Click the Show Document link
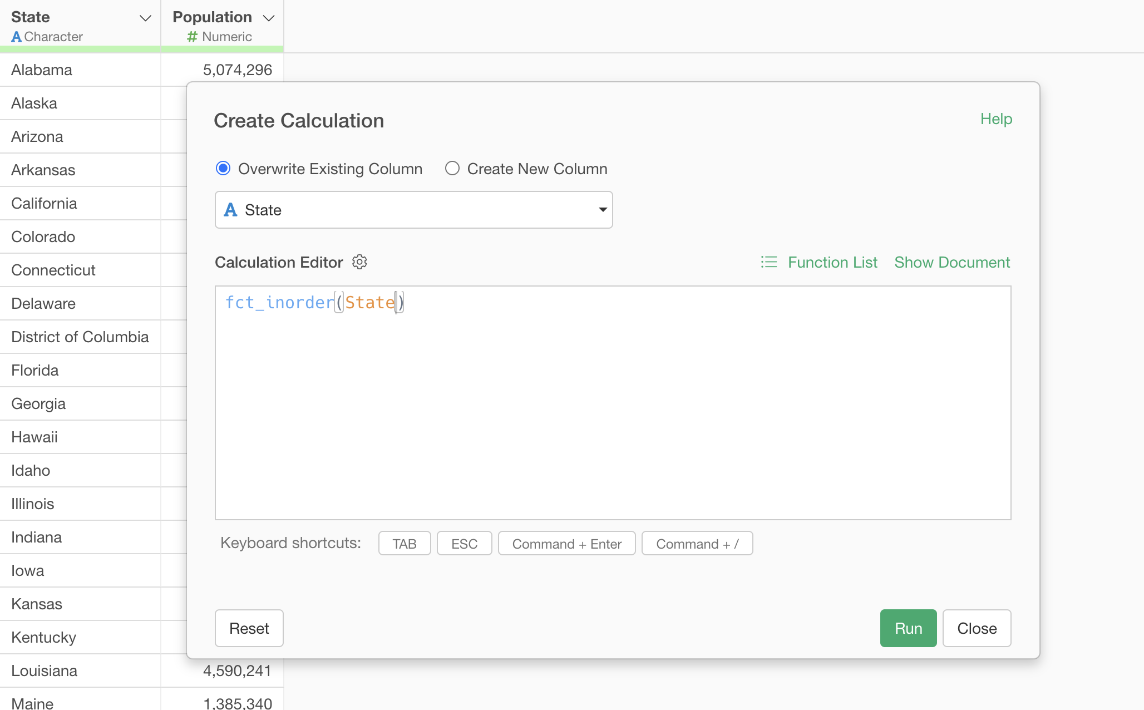The image size is (1144, 710). [951, 262]
